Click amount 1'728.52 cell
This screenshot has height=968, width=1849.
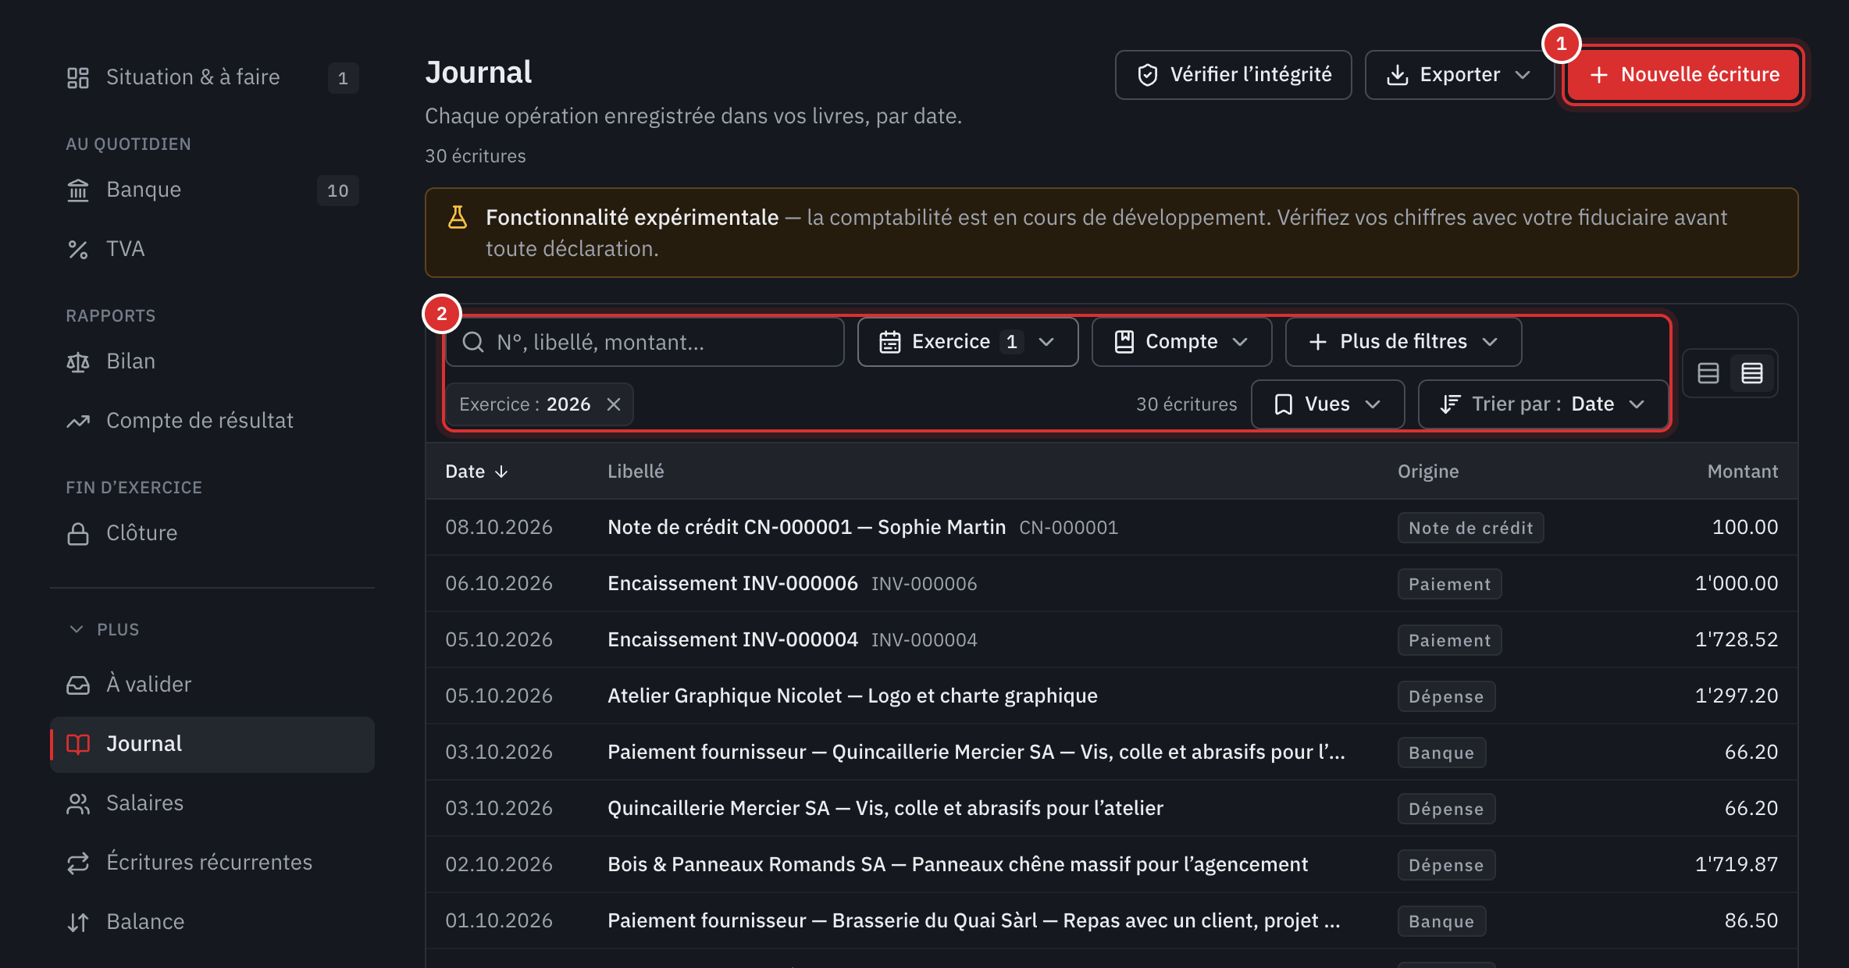coord(1736,640)
